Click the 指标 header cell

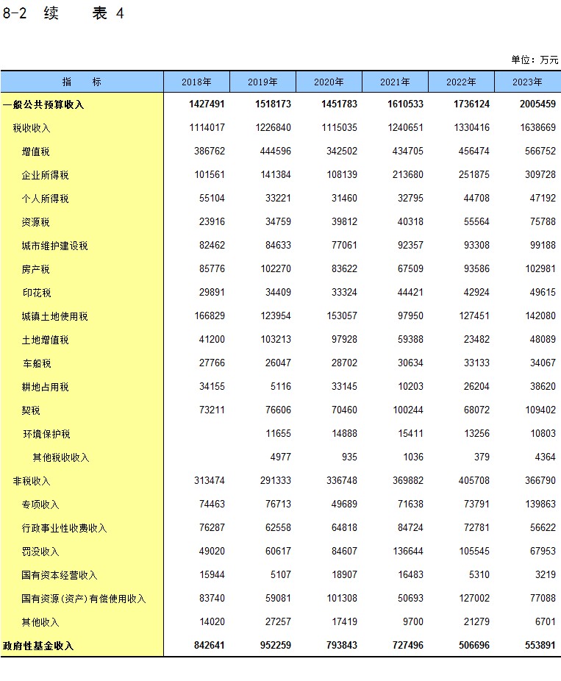82,82
